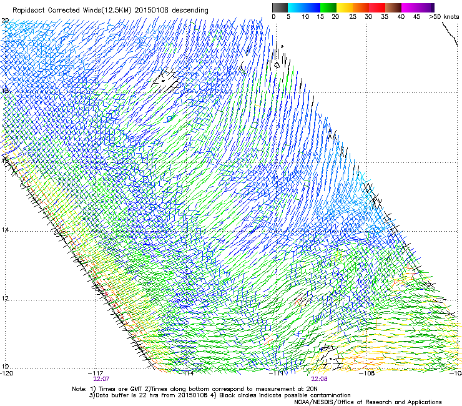The width and height of the screenshot is (462, 406).
Task: Click the green 15–20 knots legend swatch
Action: coord(328,7)
